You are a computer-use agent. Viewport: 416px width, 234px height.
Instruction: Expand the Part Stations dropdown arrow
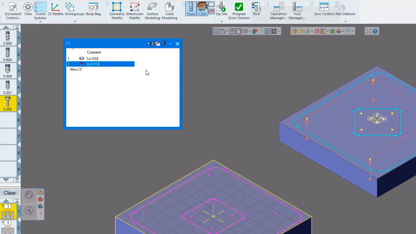pos(345,22)
